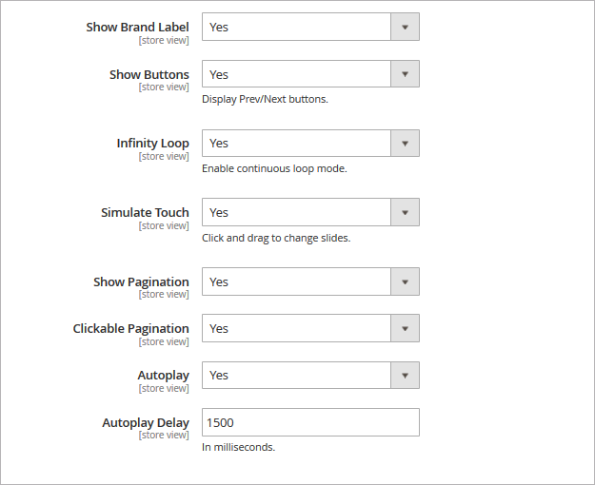Focus the Autoplay Delay input field
Viewport: 595px width, 485px height.
tap(310, 422)
